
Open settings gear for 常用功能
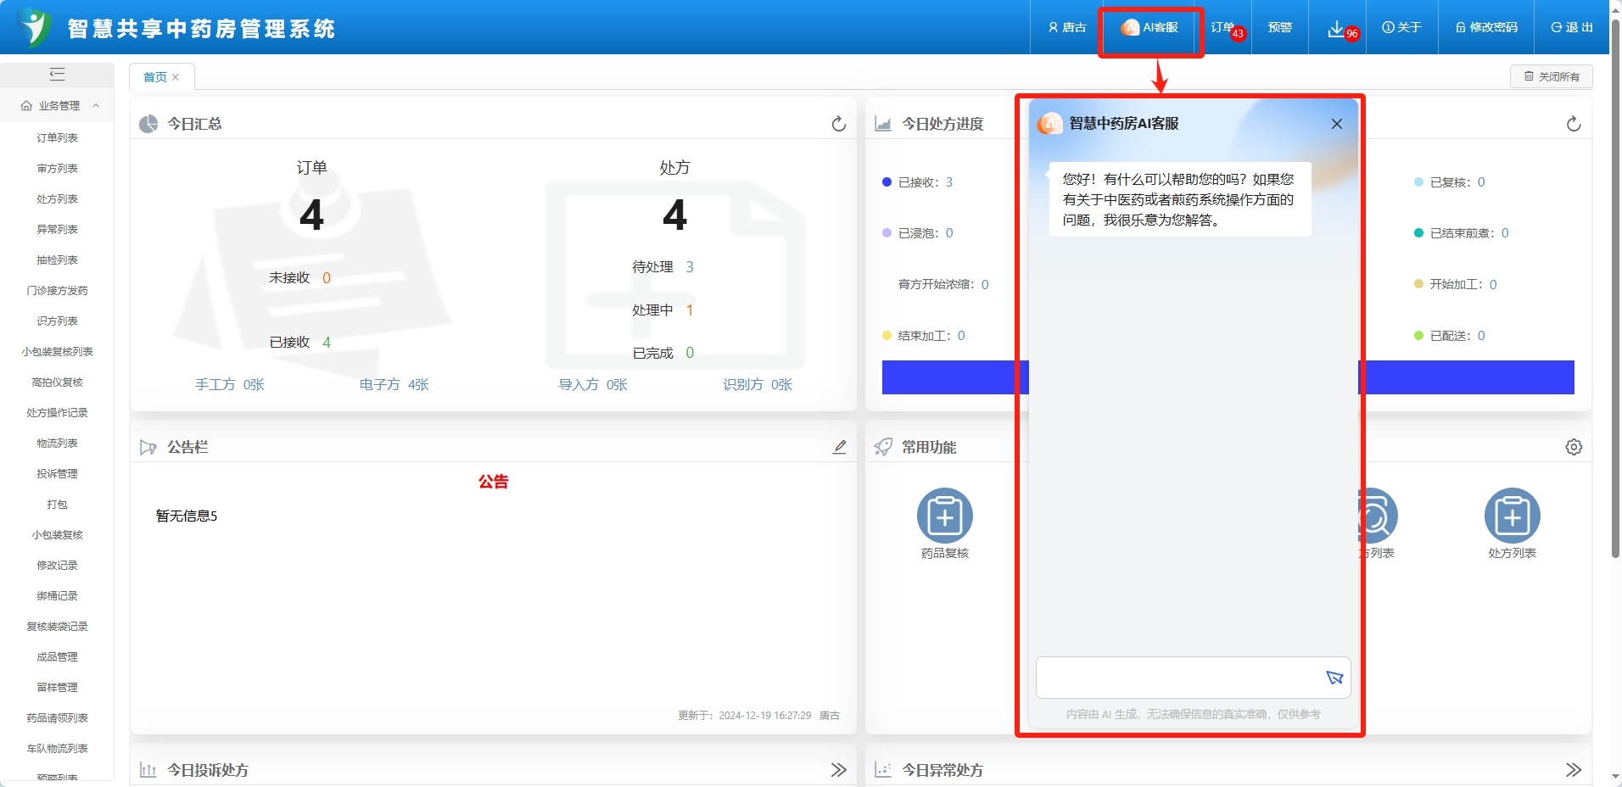[1573, 447]
